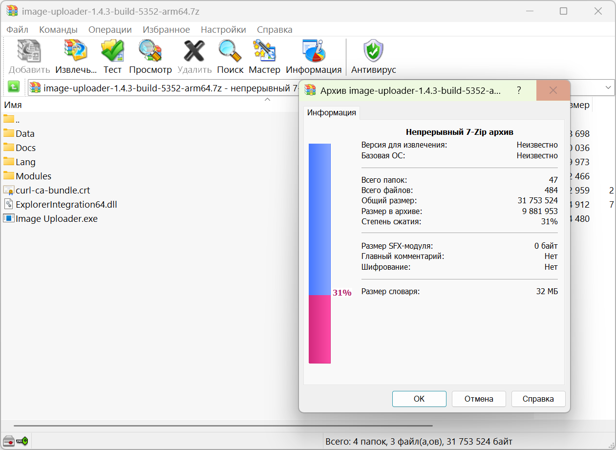Click the dialog's question mark help button
This screenshot has width=616, height=450.
(519, 90)
